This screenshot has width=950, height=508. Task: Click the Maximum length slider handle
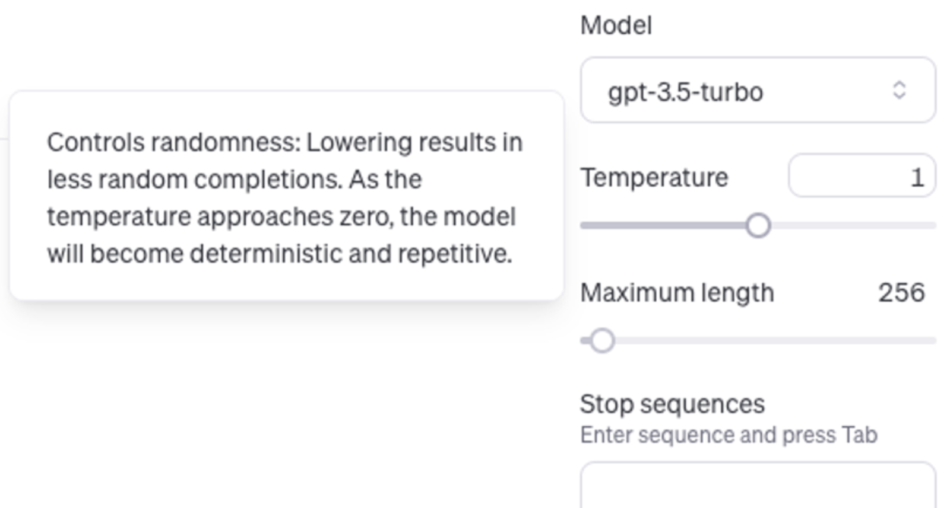(x=604, y=340)
